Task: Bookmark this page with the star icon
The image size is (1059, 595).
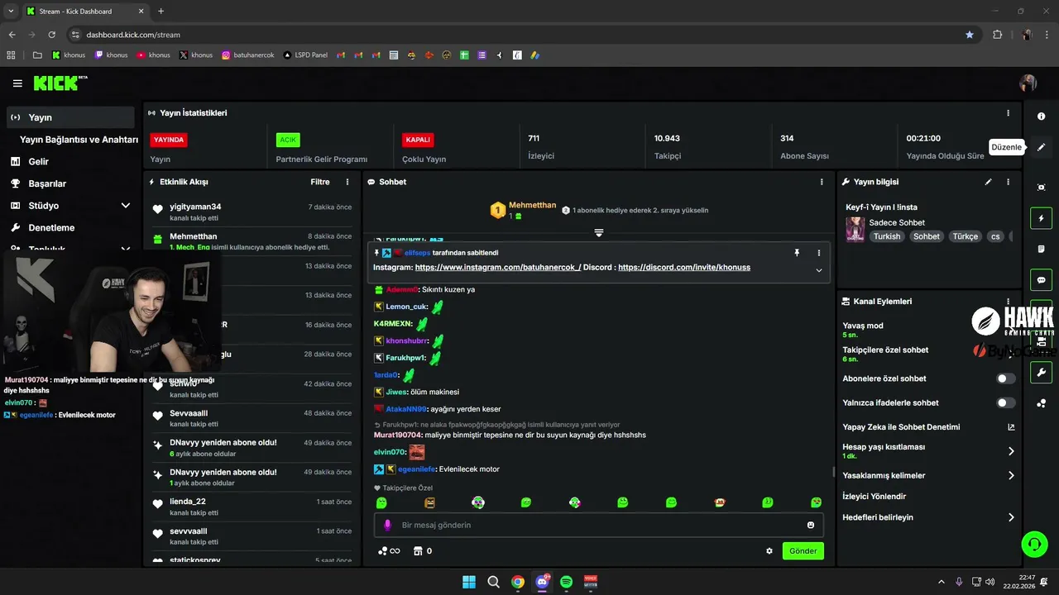Action: click(x=970, y=35)
